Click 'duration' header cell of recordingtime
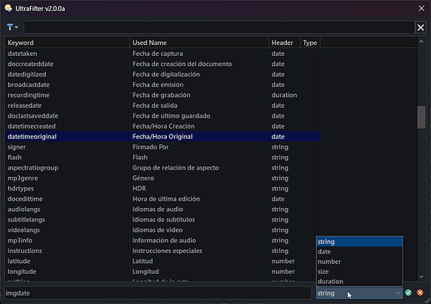The image size is (431, 304). (x=284, y=95)
